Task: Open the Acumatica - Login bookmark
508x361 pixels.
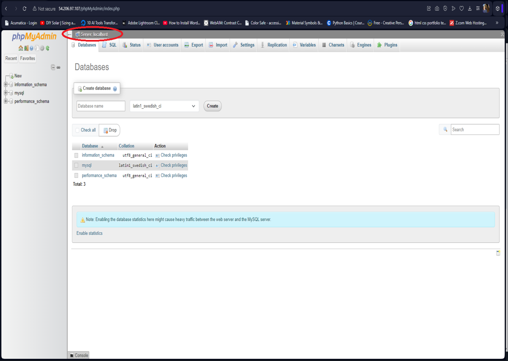Action: click(x=21, y=23)
